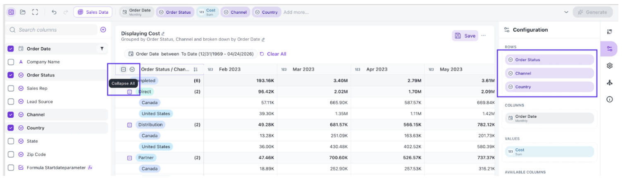Click the fullscreen frame icon

pyautogui.click(x=35, y=12)
